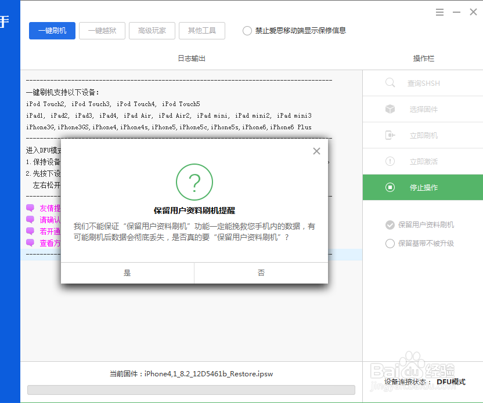Click the 立即激活 activation icon
Viewport: 483px width, 403px height.
click(x=391, y=161)
